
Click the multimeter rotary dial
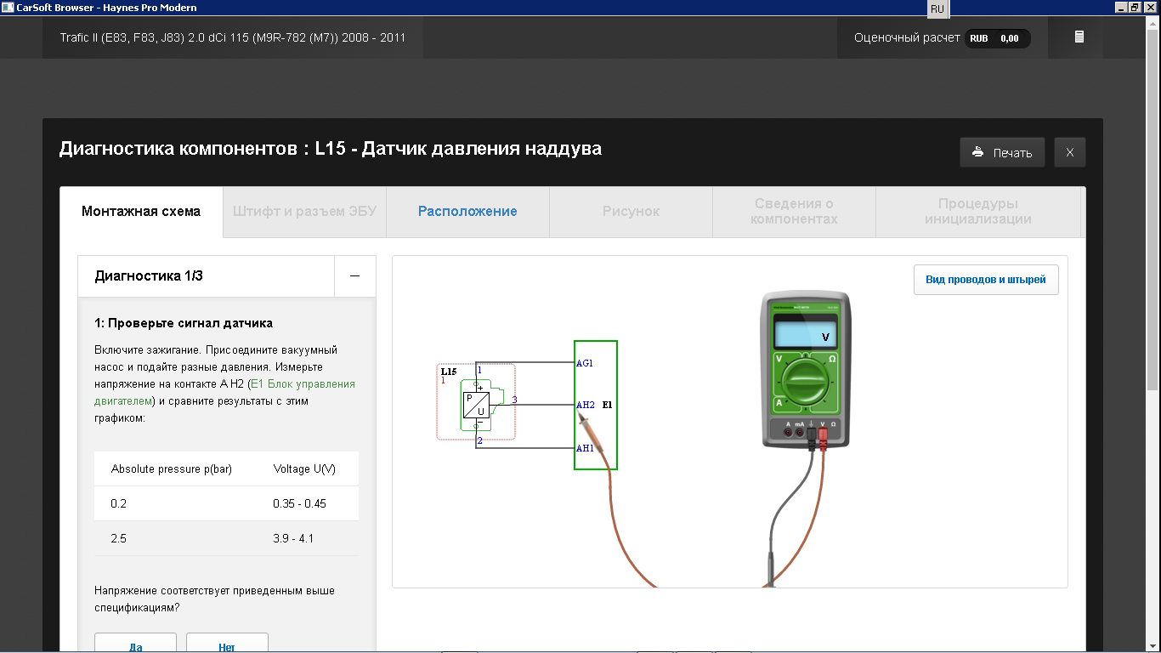coord(806,380)
